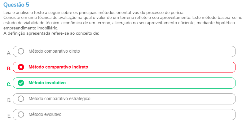This screenshot has width=242, height=123.
Task: Select the radio button for option D
Action: pos(21,99)
